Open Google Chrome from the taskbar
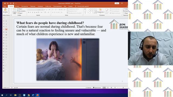173x97 pixels. (x=29, y=95)
